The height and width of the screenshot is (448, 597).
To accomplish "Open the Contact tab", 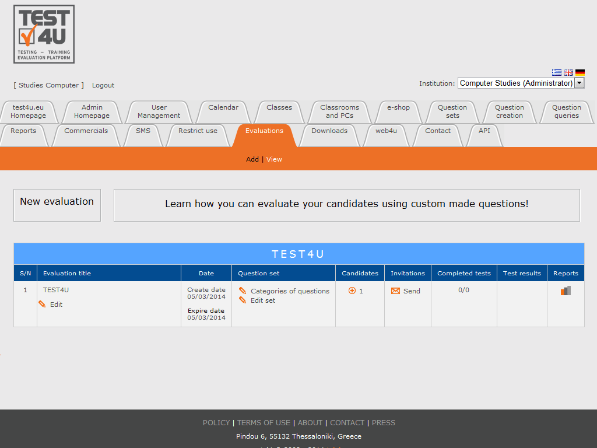I will [438, 135].
